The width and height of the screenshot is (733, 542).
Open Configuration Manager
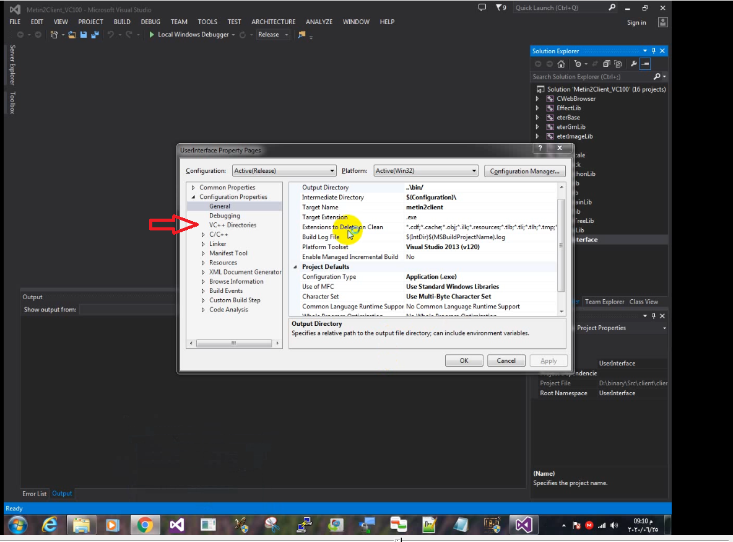(x=524, y=171)
